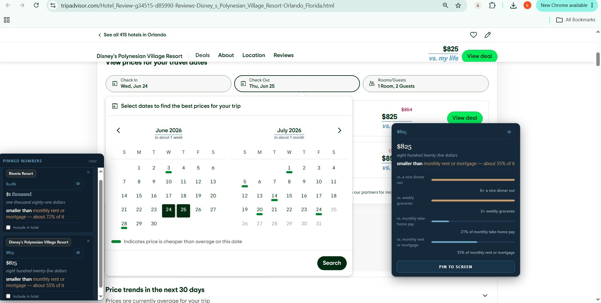Select June 3 in the calendar
Screen dimensions: 601x303
169,168
